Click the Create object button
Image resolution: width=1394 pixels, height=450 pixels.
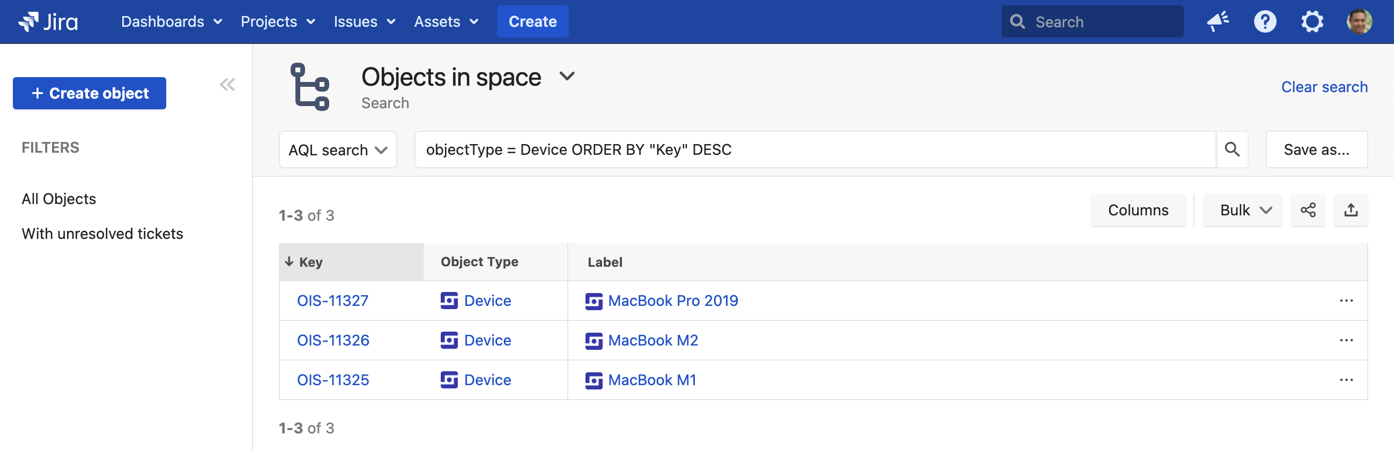(x=90, y=93)
